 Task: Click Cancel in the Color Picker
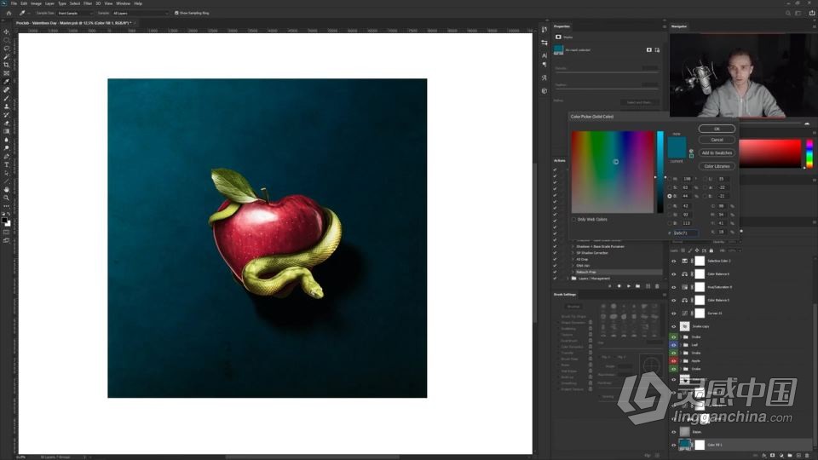point(717,140)
